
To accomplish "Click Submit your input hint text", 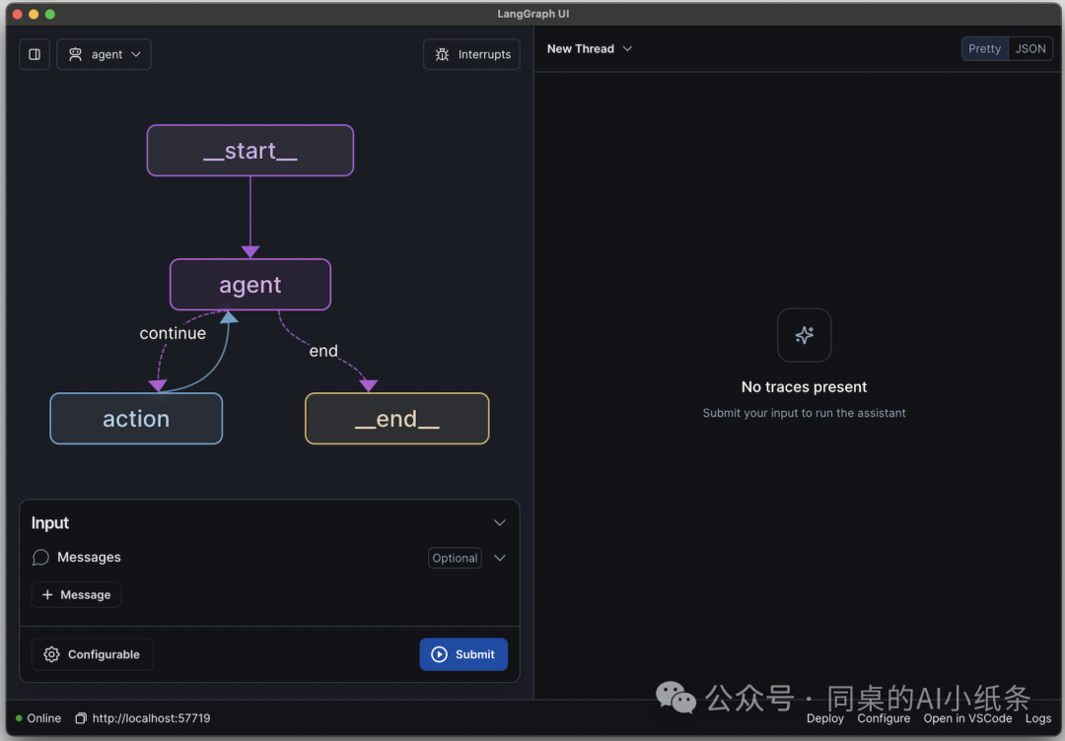I will click(805, 413).
